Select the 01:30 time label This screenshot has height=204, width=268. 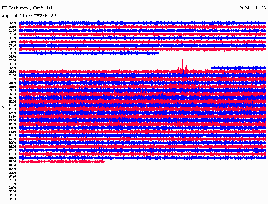click(x=12, y=34)
